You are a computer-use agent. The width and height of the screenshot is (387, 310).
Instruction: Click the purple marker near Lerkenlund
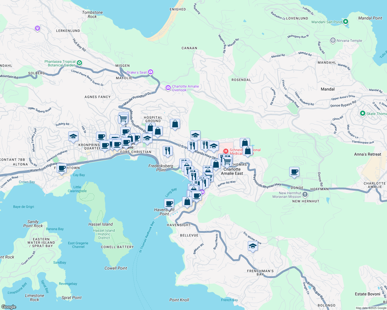point(38,28)
